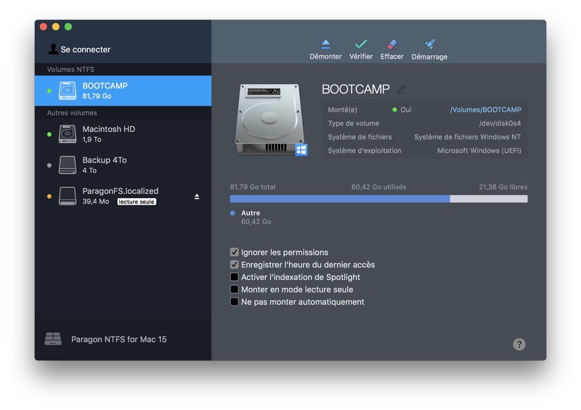Click the Backup 4To drive icon

(68, 165)
